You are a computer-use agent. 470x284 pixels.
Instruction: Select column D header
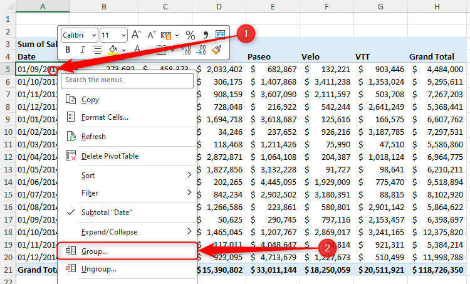tap(219, 6)
